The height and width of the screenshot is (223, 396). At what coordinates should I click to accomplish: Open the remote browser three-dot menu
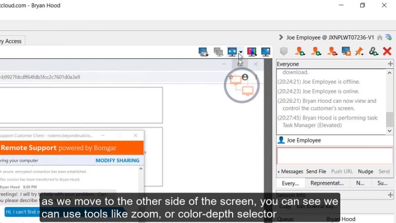point(256,77)
